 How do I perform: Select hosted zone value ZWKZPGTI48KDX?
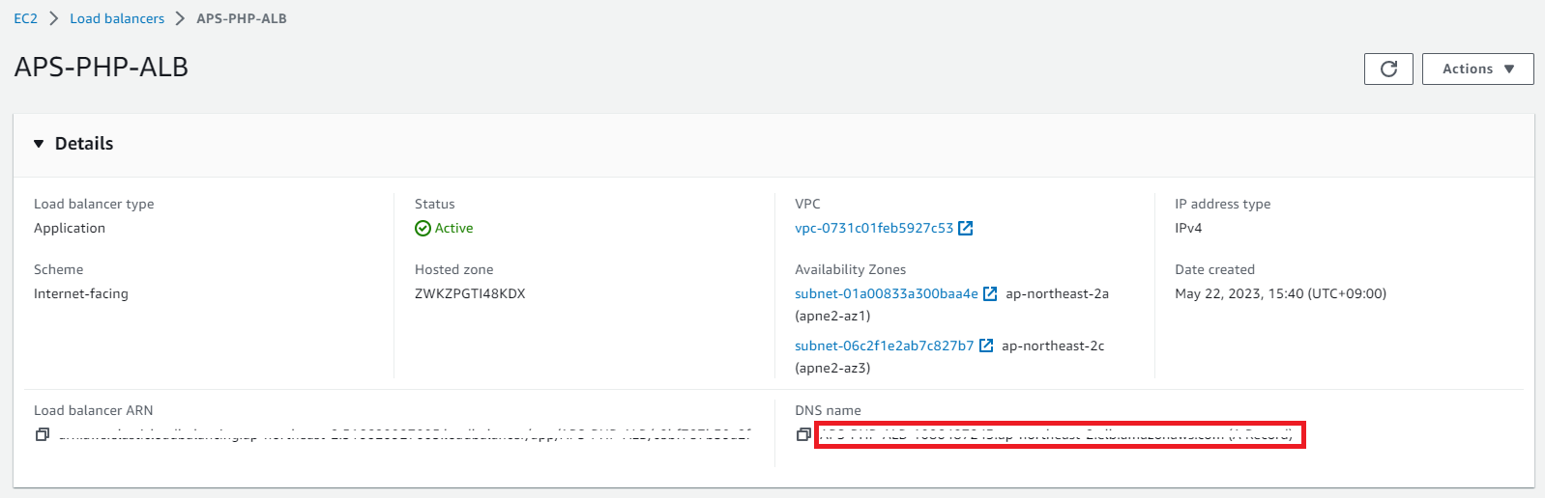[x=470, y=293]
